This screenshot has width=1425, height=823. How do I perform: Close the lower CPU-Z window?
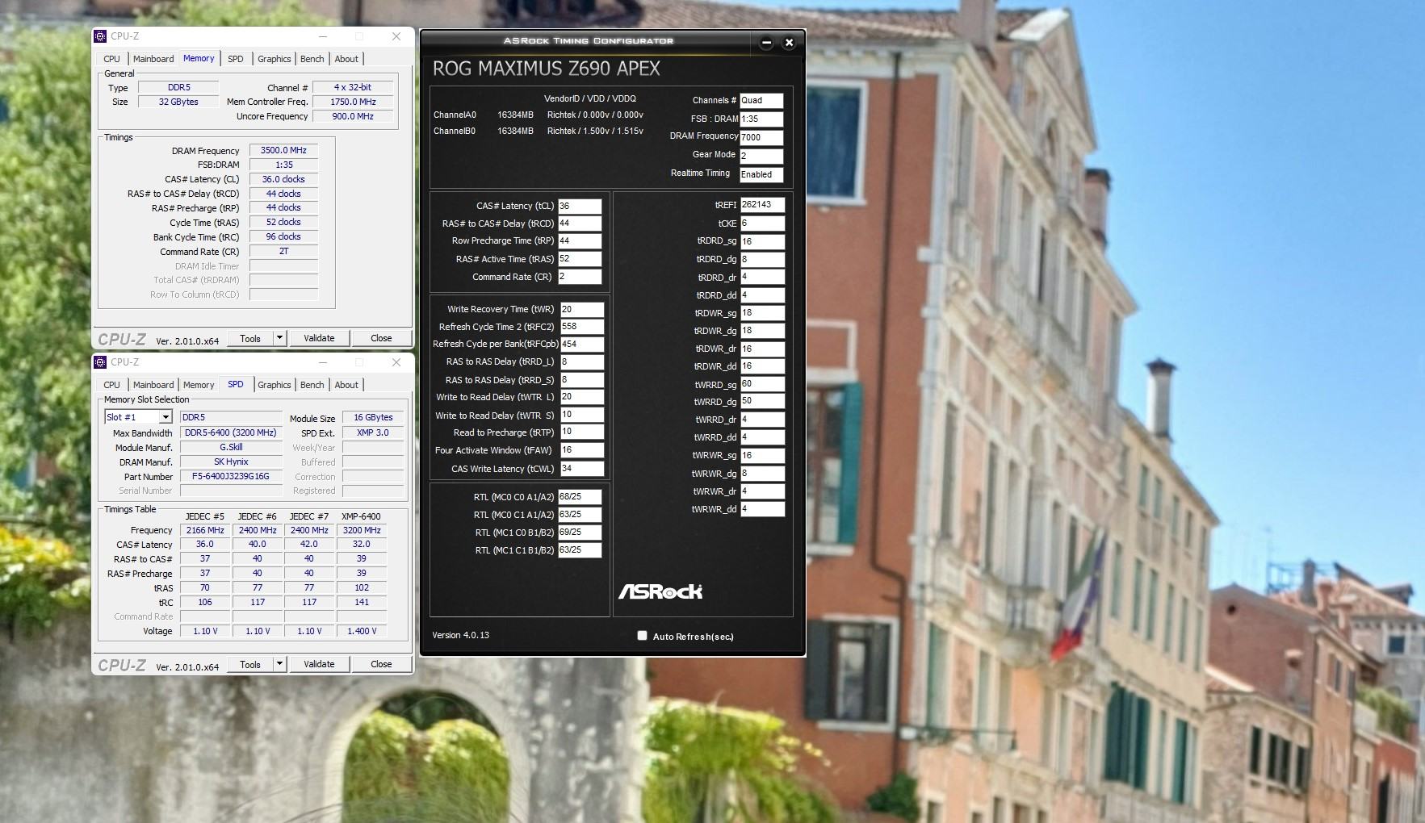[396, 362]
